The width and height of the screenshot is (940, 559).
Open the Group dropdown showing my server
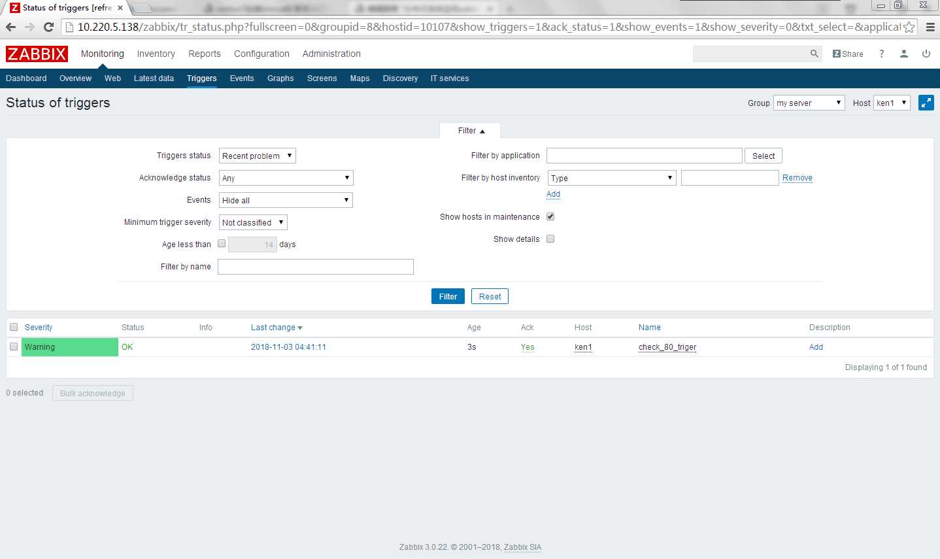(x=809, y=103)
